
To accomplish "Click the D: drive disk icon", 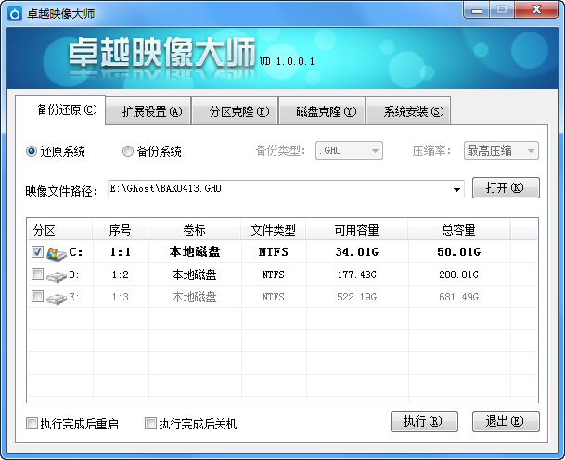I will click(x=57, y=275).
